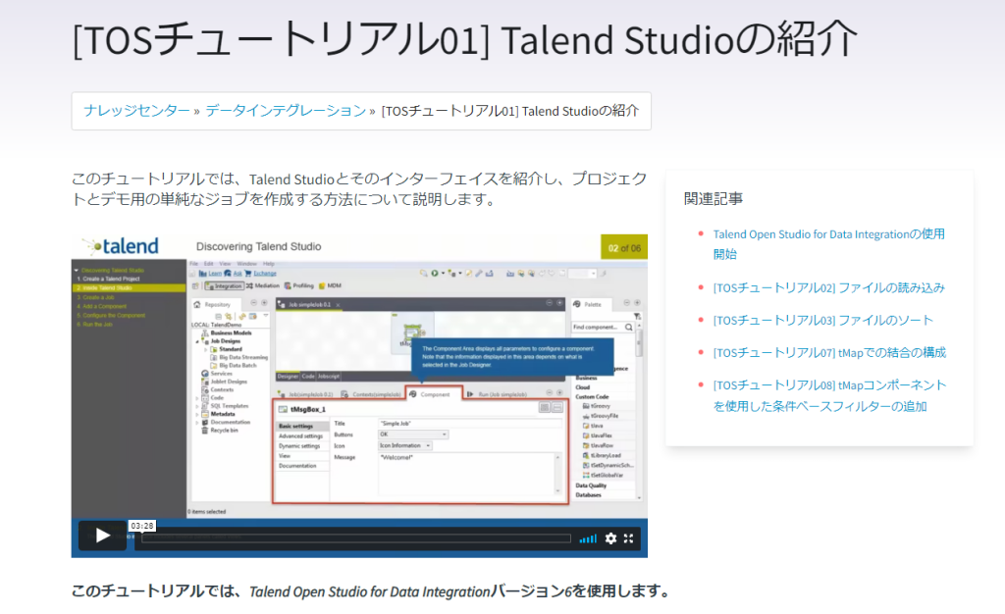Open the TOSチュートリアル02 ファイルの読み込み link
Screen dimensions: 1005x614
pyautogui.click(x=828, y=287)
